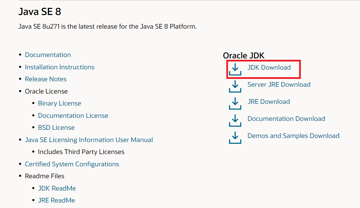The height and width of the screenshot is (208, 360).
Task: View the Release Notes link
Action: coord(46,79)
